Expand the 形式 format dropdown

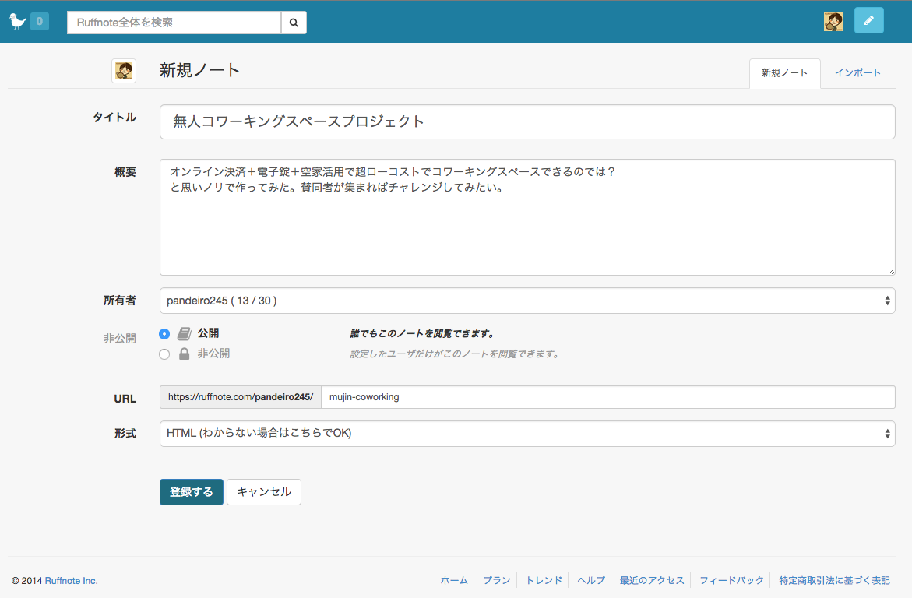point(526,434)
